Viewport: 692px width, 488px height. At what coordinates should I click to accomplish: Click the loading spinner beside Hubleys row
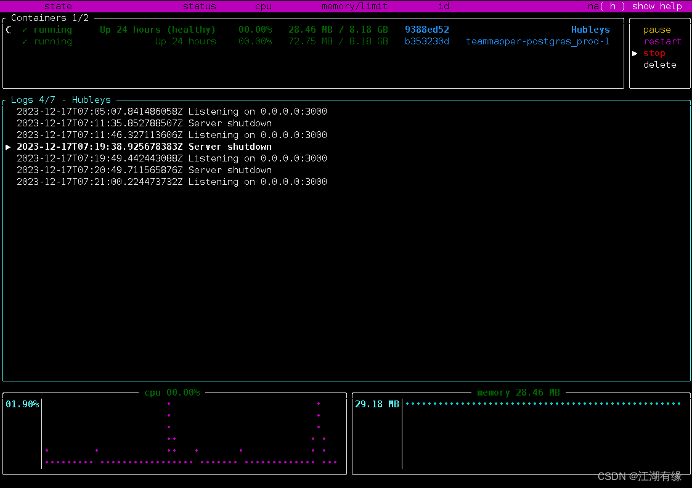[9, 30]
